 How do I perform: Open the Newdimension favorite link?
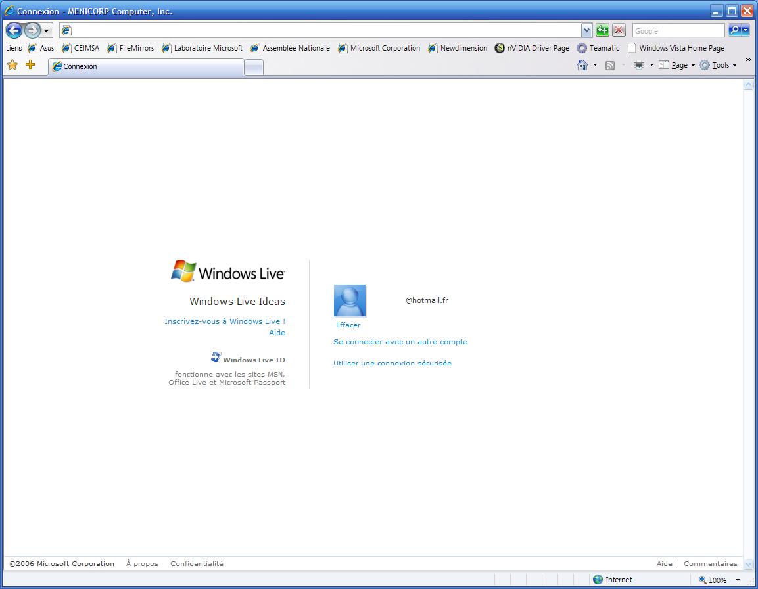tap(458, 48)
